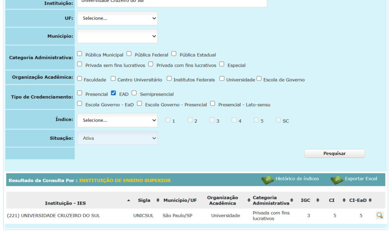Click the Exportar Excel icon
Viewport: 392px width, 234px height.
click(x=336, y=180)
